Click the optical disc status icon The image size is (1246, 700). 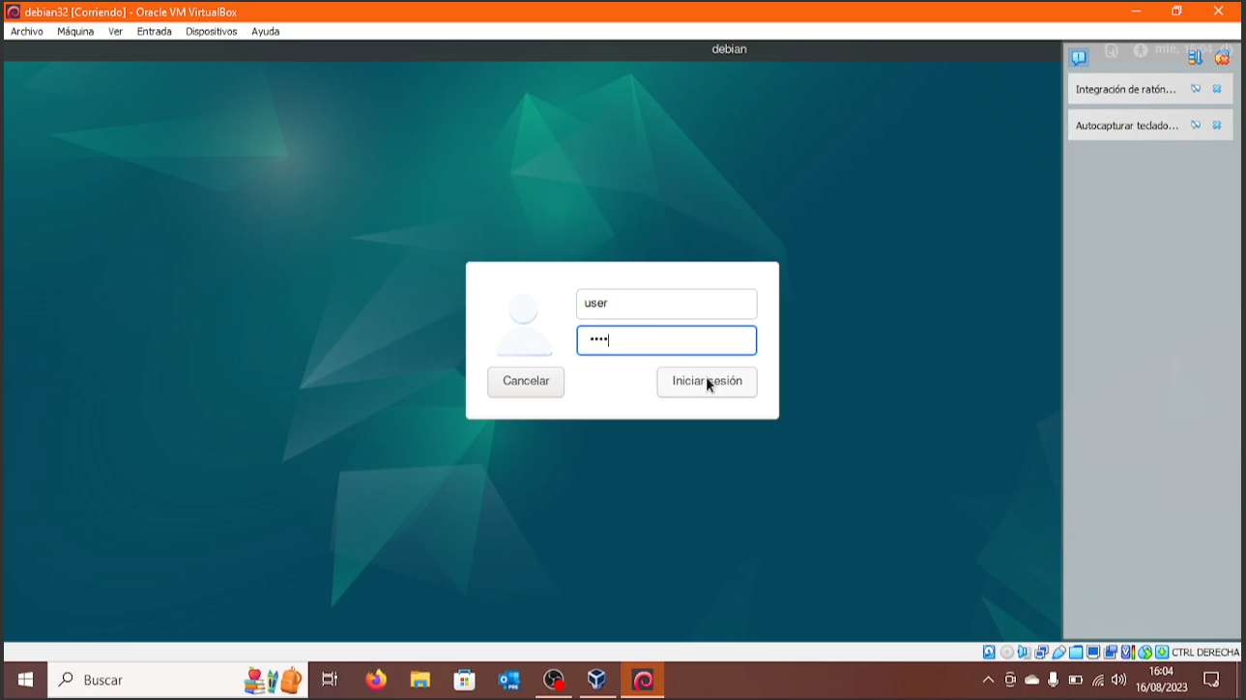coord(1006,653)
